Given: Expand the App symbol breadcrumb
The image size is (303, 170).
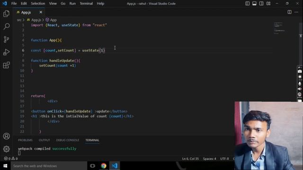Looking at the screenshot, I should (x=51, y=20).
